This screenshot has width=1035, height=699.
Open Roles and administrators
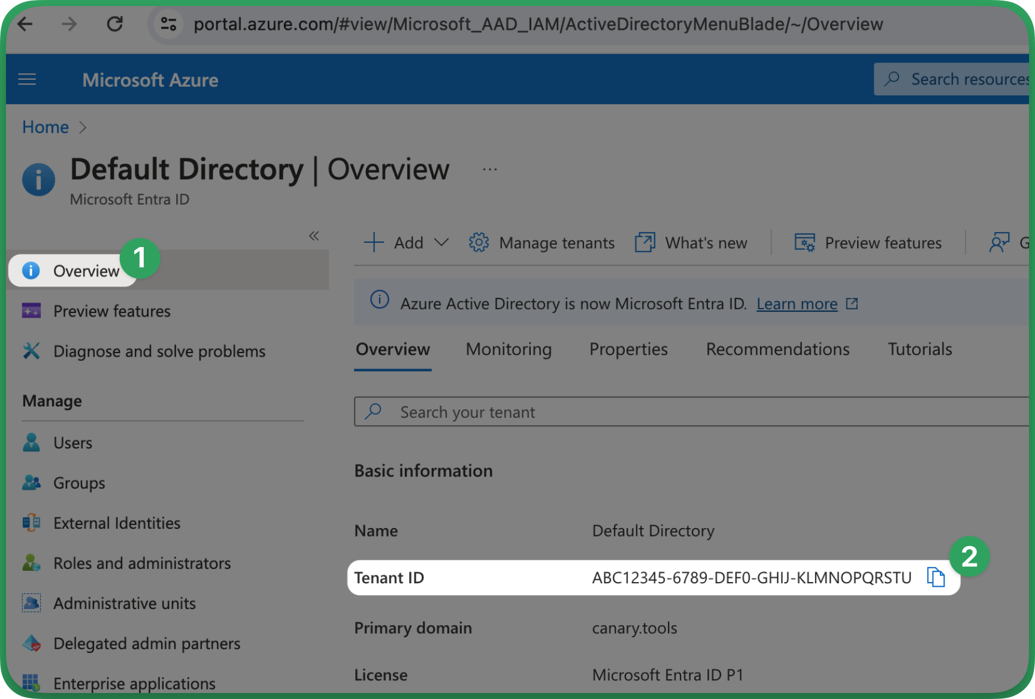click(142, 564)
